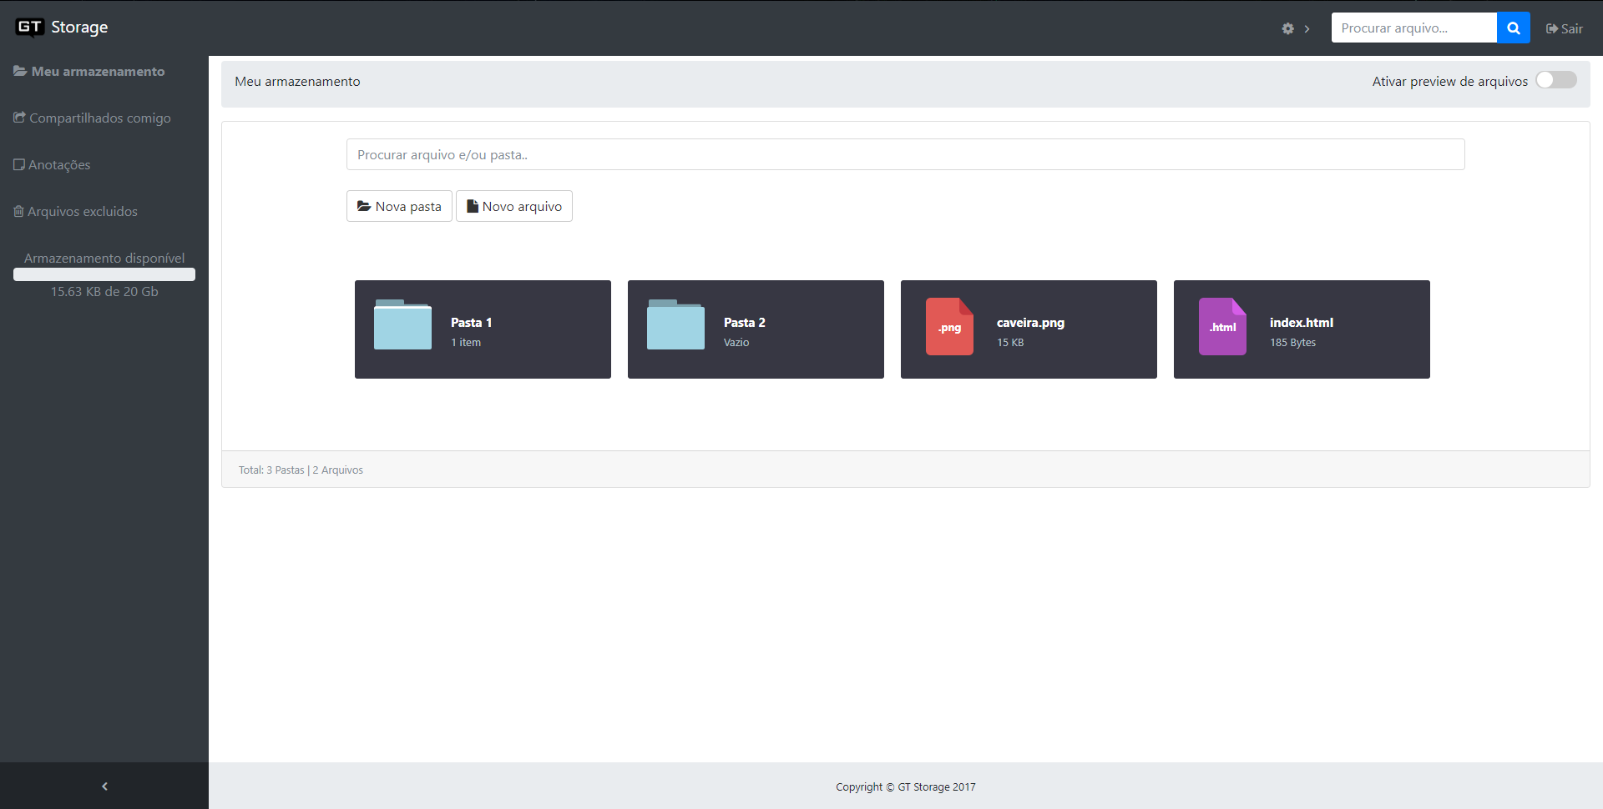Click the Novo arquivo button
The image size is (1603, 809).
514,206
